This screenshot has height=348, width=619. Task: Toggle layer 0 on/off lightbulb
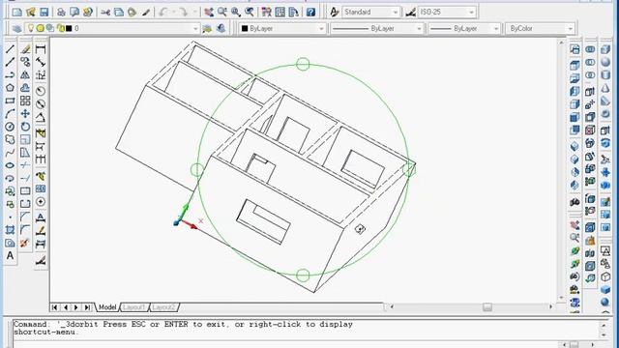pos(30,28)
